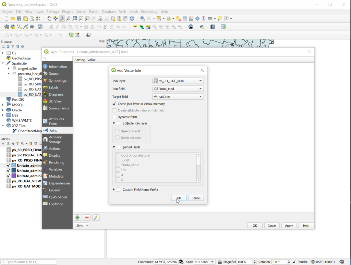351x265 pixels.
Task: Click the New Project toolbar icon
Action: (x=6, y=19)
